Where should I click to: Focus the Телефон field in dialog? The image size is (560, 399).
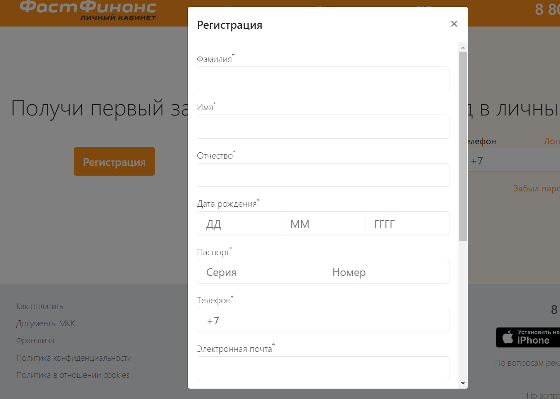pos(323,320)
